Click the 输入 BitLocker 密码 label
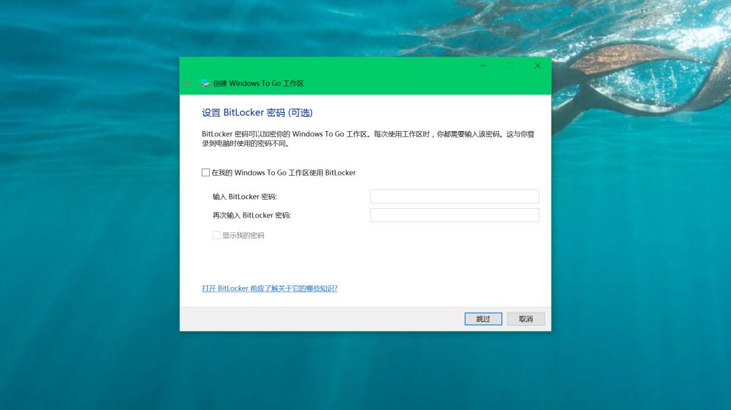Image resolution: width=731 pixels, height=410 pixels. pos(244,196)
